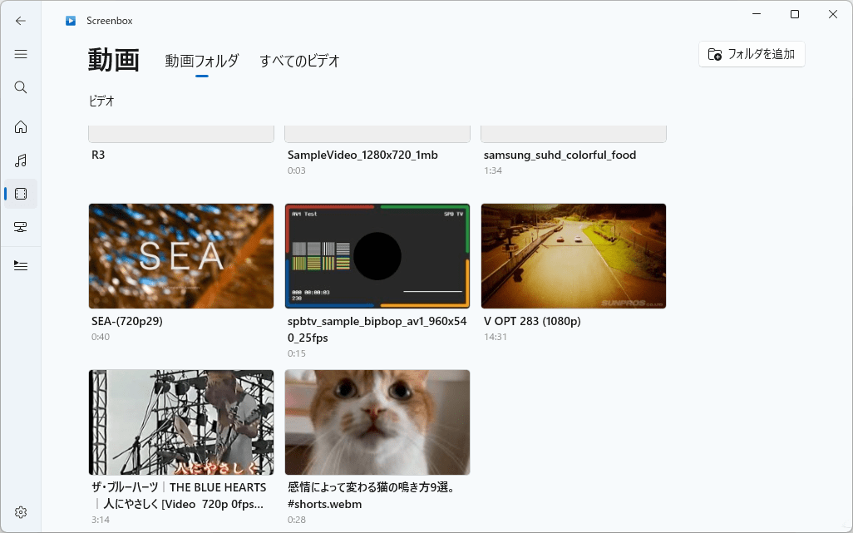Click the 動画 page heading
This screenshot has width=853, height=533.
coord(114,60)
